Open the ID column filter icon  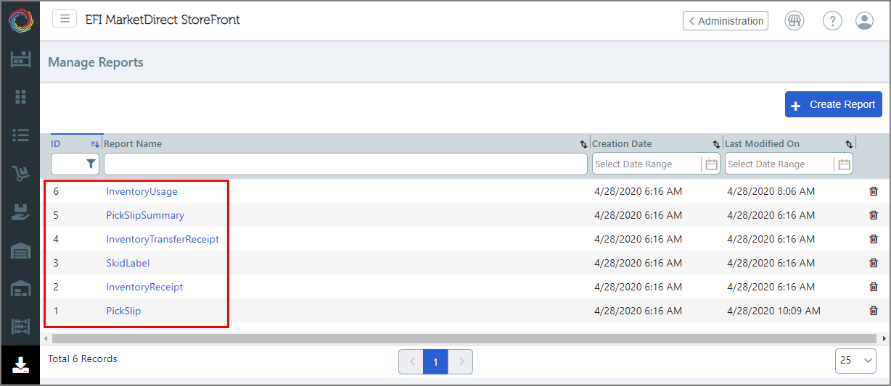pos(90,164)
